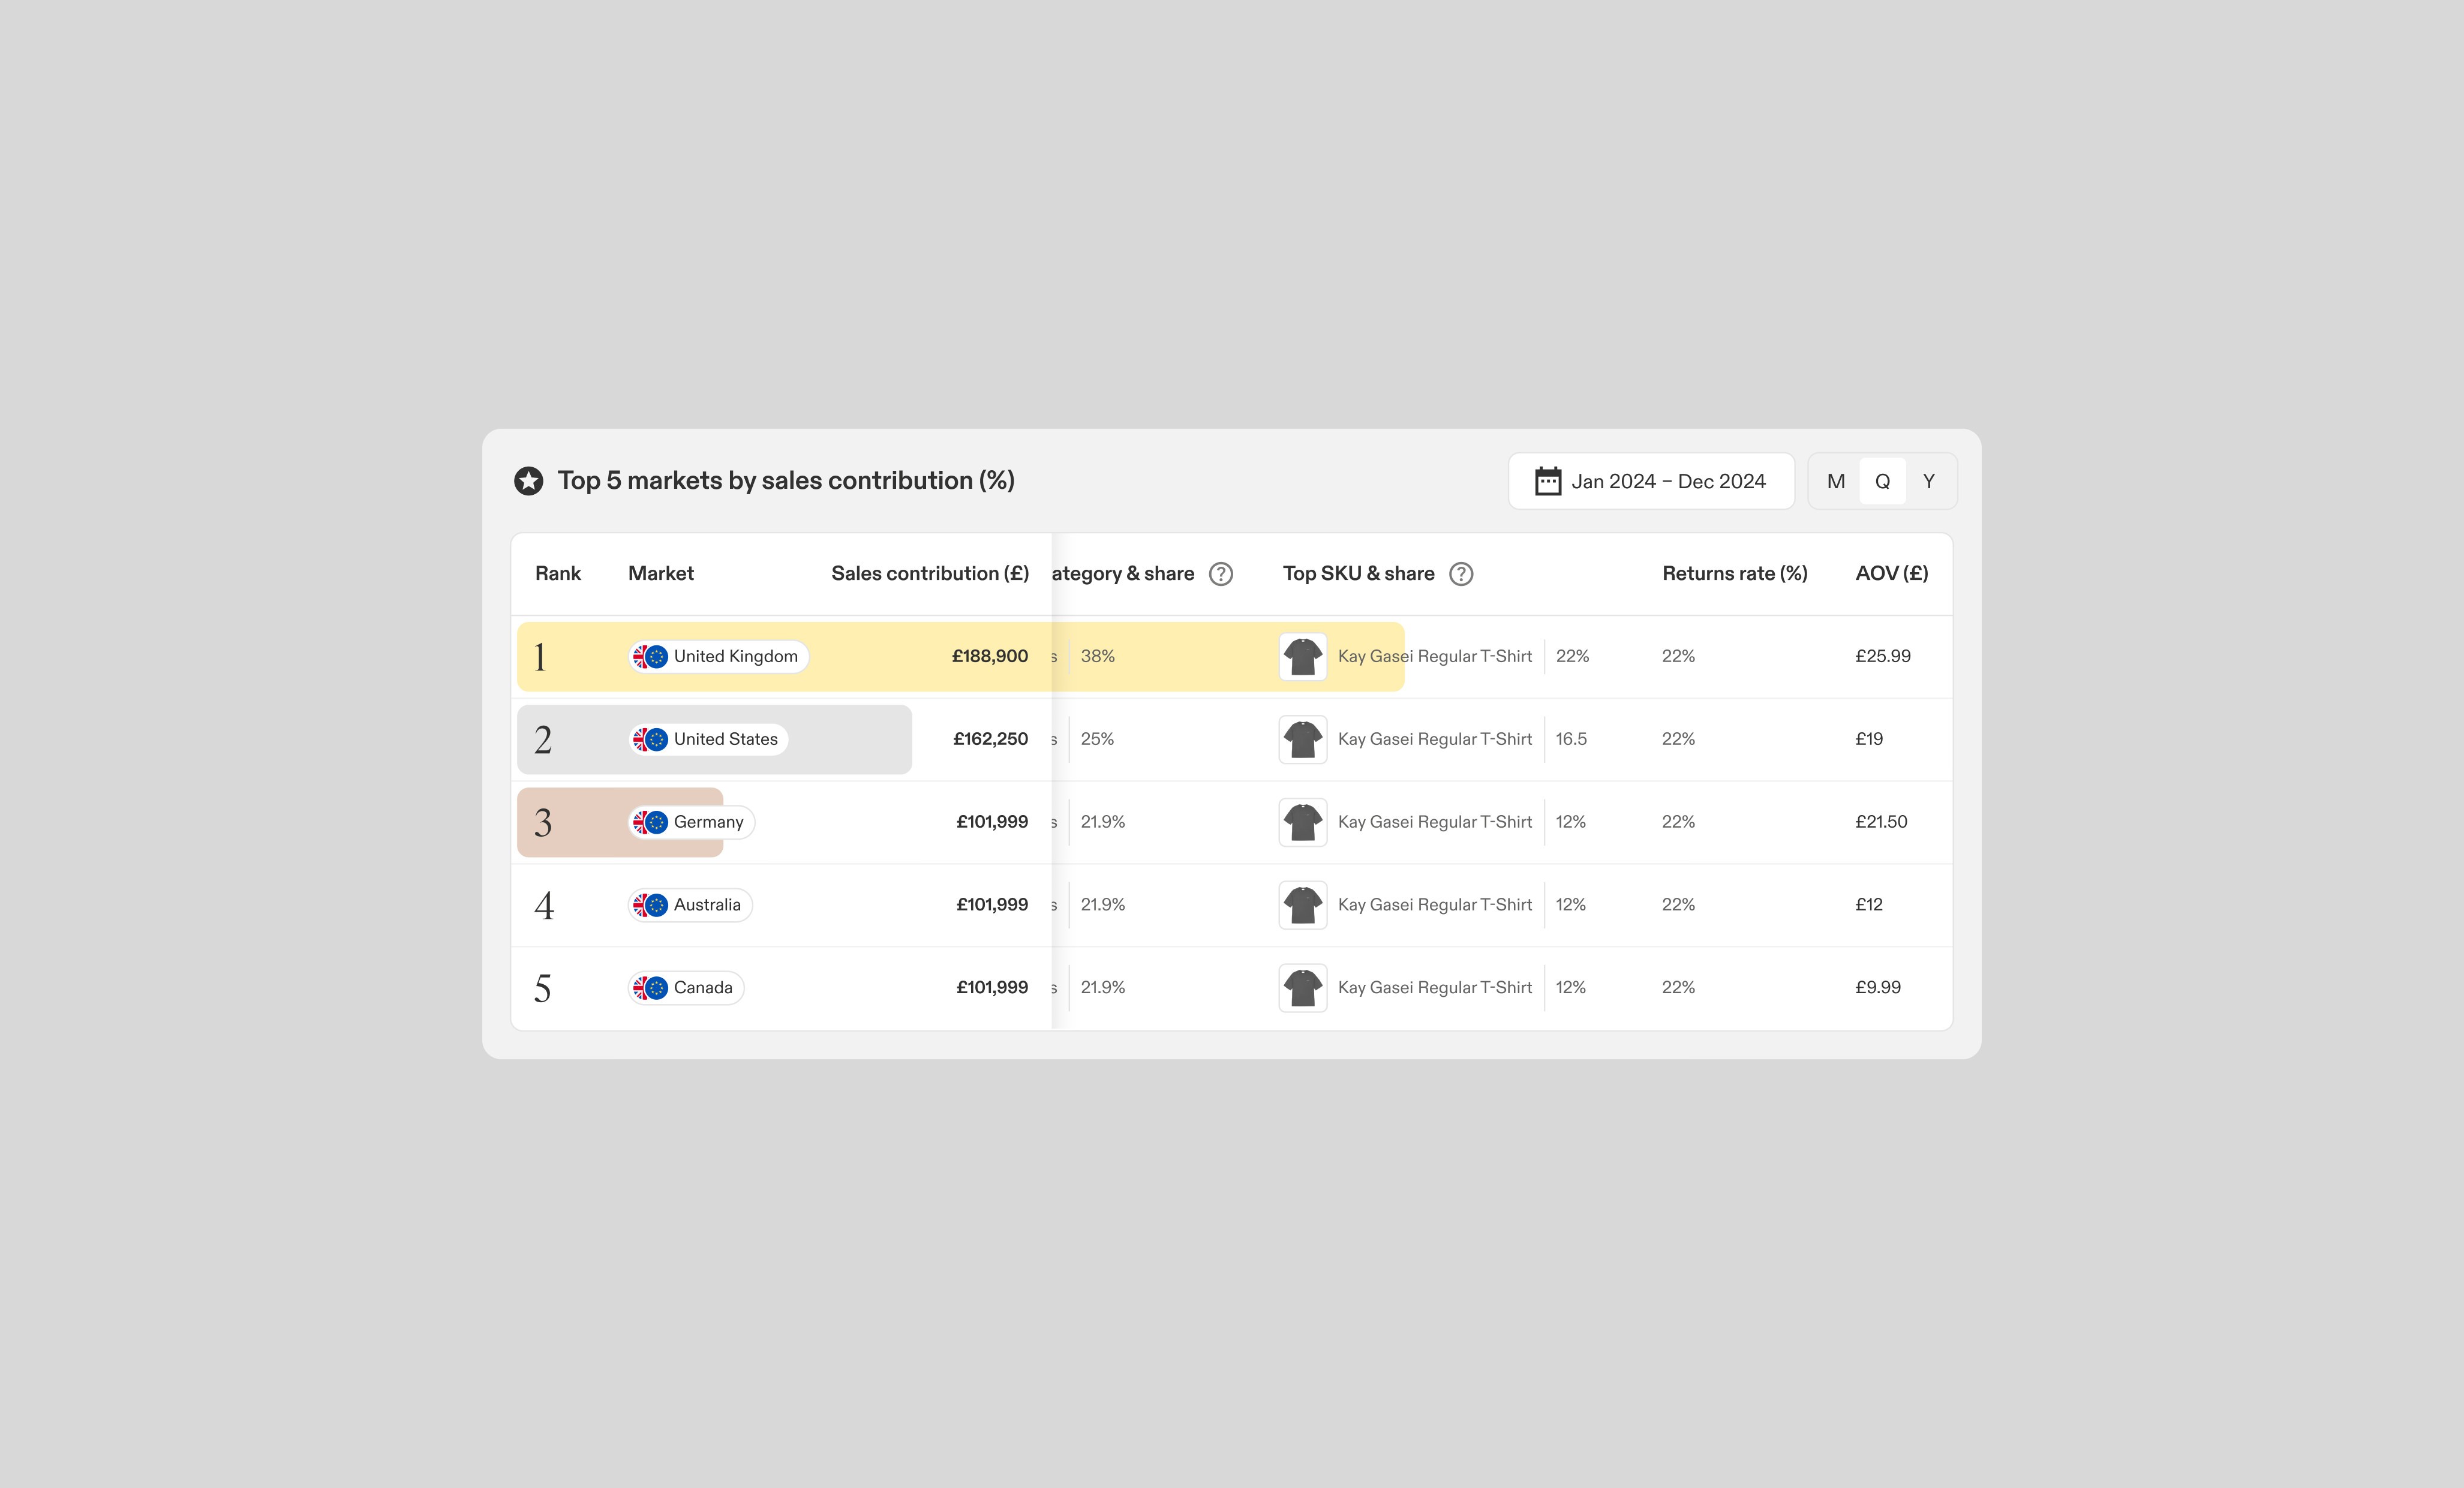Click the star icon beside the title
The image size is (2464, 1488).
(x=529, y=481)
